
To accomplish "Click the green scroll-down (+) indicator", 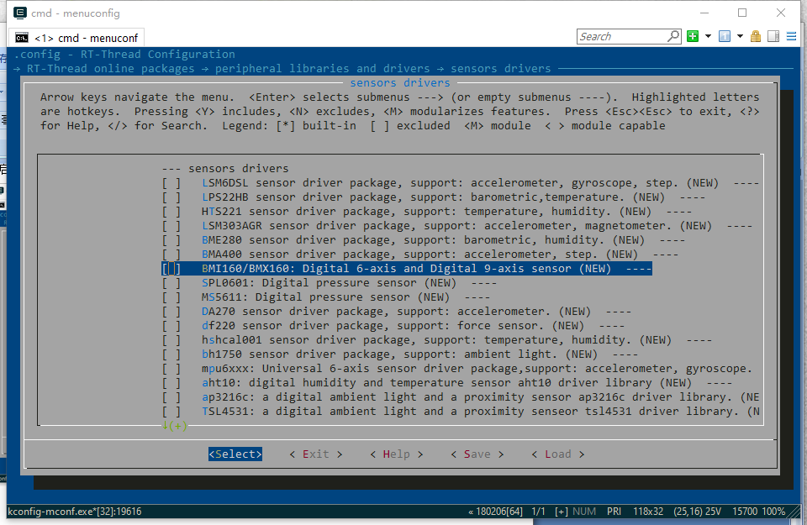I will tap(175, 426).
